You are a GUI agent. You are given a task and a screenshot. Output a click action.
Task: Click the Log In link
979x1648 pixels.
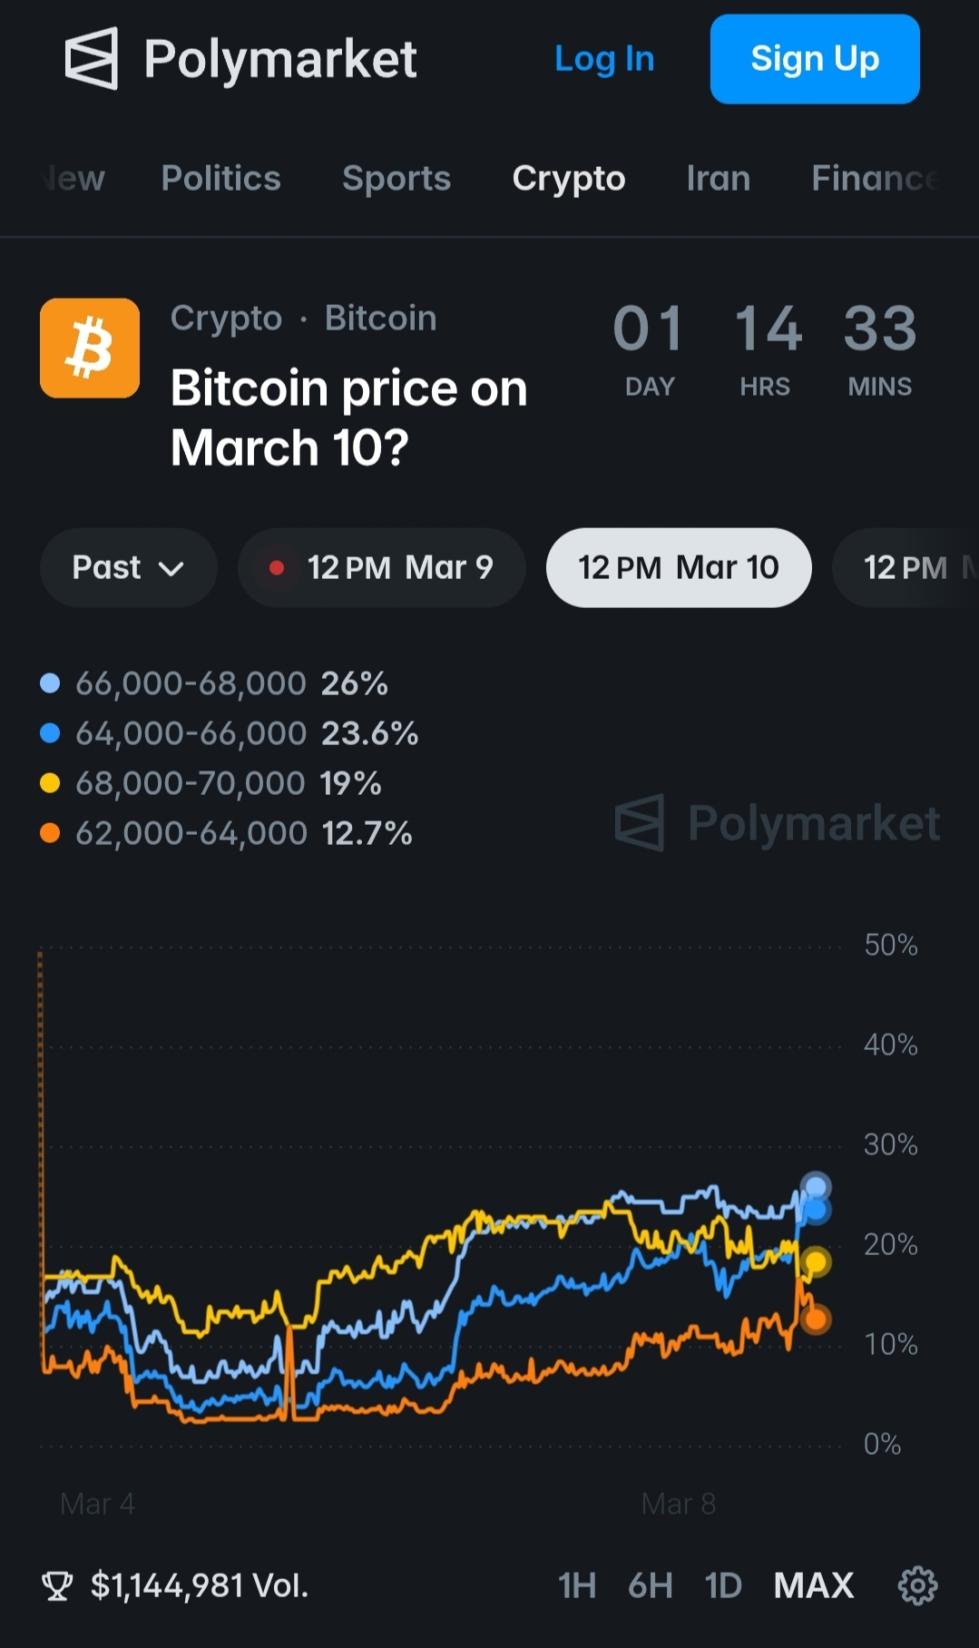click(604, 59)
